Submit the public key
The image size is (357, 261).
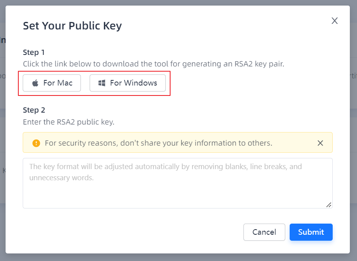311,232
